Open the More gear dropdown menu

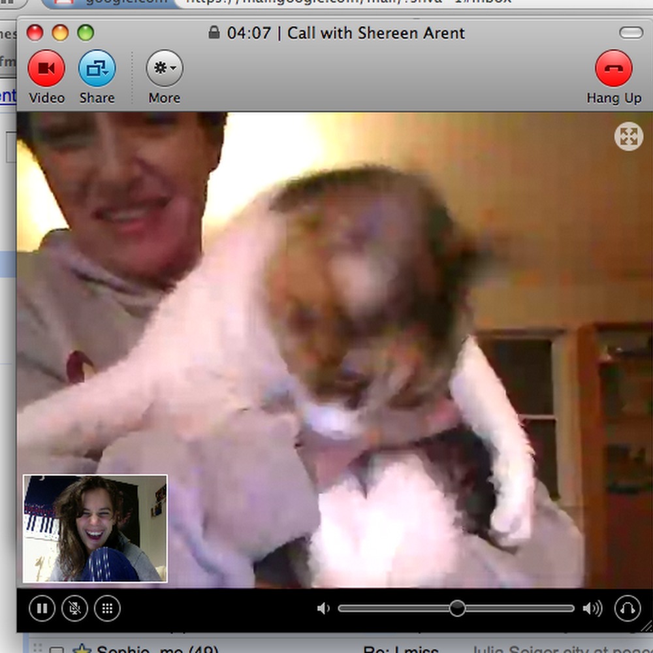pyautogui.click(x=164, y=69)
